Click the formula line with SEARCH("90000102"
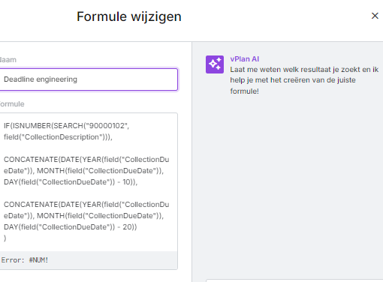The width and height of the screenshot is (383, 282). click(66, 126)
